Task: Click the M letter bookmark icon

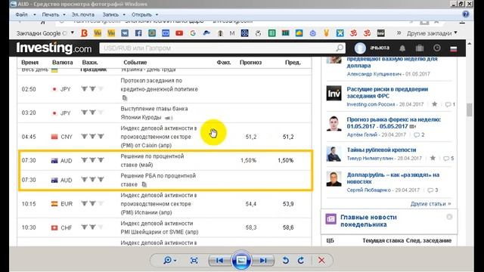Action: click(x=232, y=33)
